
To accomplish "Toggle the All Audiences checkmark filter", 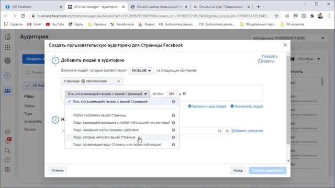I will click(33, 86).
